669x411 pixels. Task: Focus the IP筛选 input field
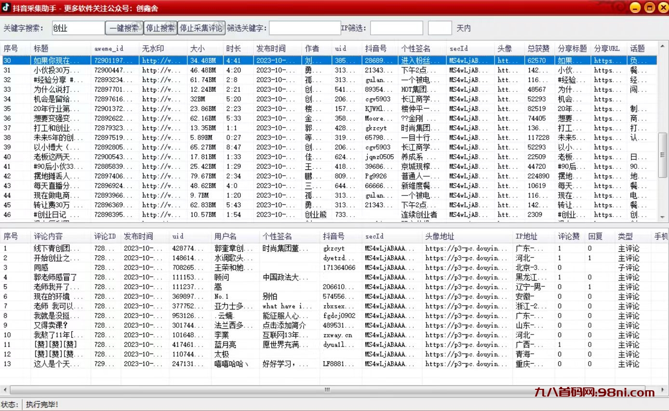pos(396,28)
